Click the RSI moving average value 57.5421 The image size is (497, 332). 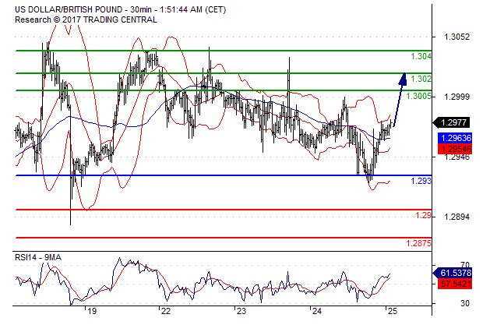(x=455, y=284)
